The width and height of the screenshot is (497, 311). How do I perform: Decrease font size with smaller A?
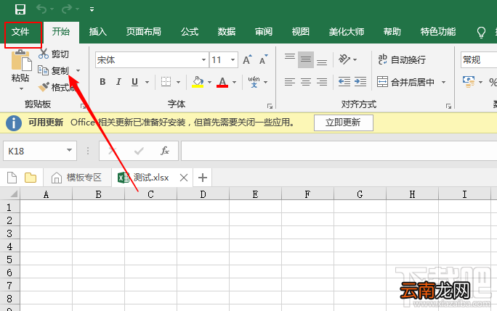[264, 59]
